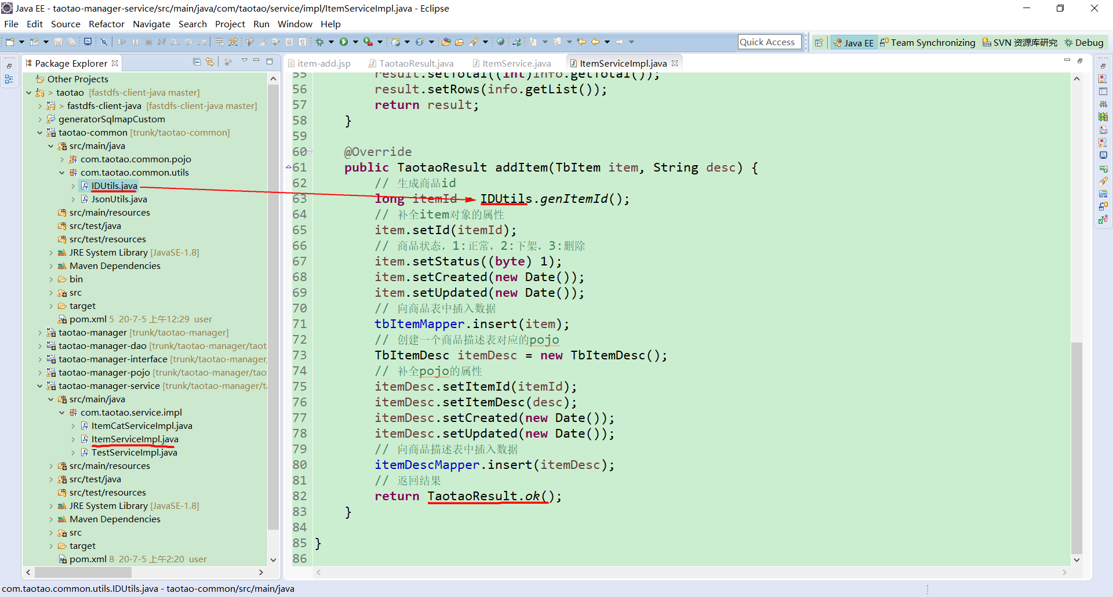Open the SVN repository perspective

point(1020,42)
